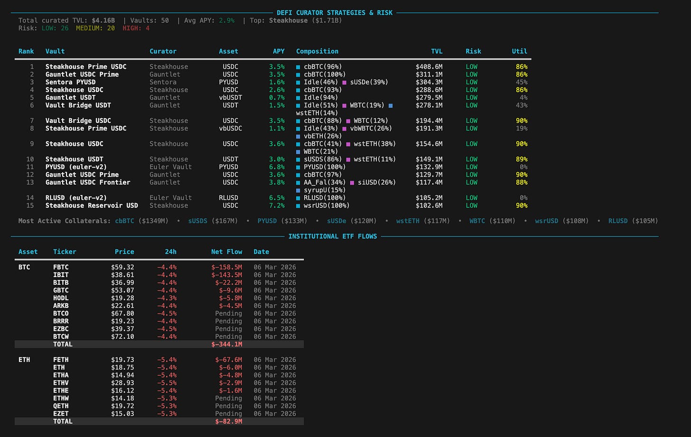
Task: Select the HODL ticker
Action: pyautogui.click(x=61, y=298)
